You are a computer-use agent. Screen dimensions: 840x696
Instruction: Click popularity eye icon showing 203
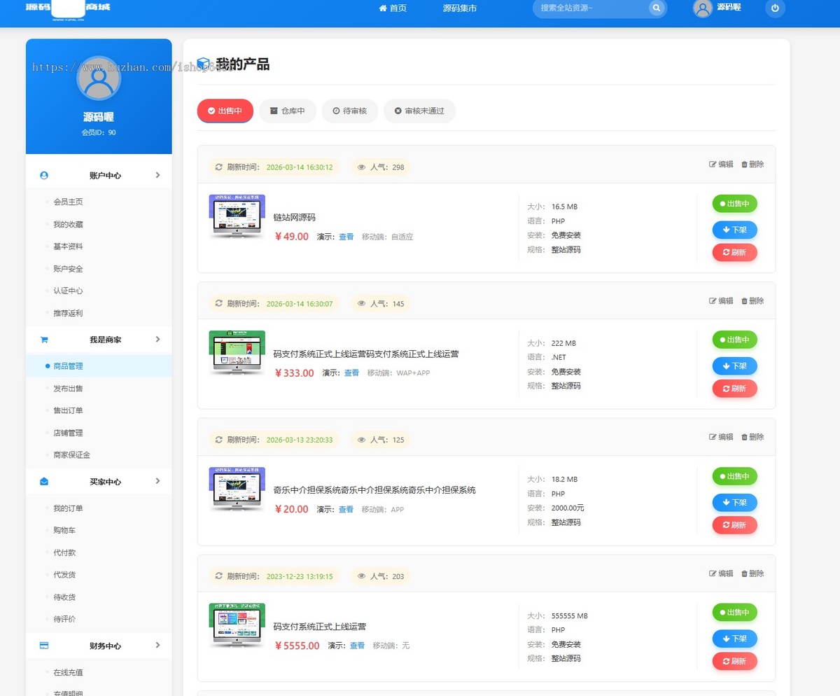[362, 577]
